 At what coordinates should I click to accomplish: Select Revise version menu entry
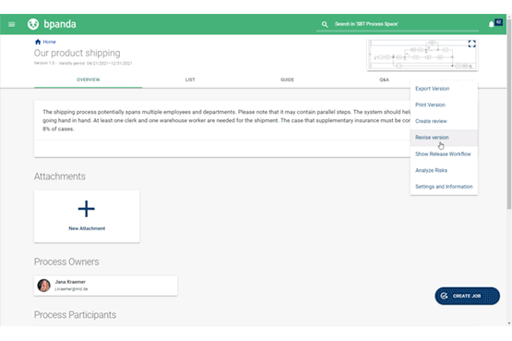pos(444,138)
